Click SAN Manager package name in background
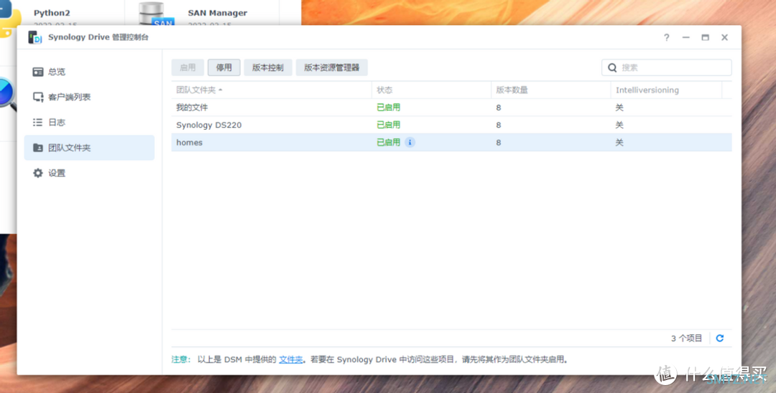The height and width of the screenshot is (393, 776). (x=217, y=13)
